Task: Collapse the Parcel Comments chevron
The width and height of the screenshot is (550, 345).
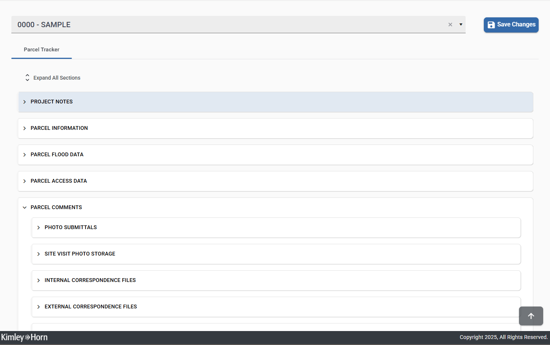Action: pos(25,208)
